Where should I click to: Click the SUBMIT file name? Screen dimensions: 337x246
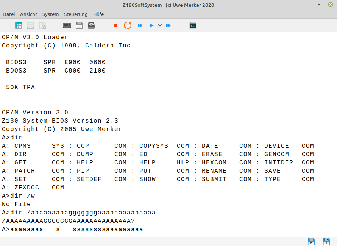click(214, 179)
